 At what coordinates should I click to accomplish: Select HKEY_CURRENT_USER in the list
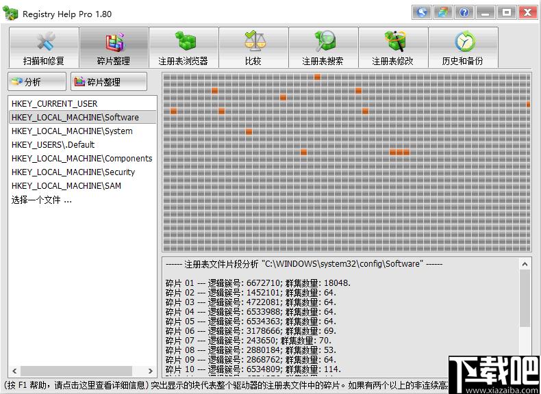coord(55,104)
